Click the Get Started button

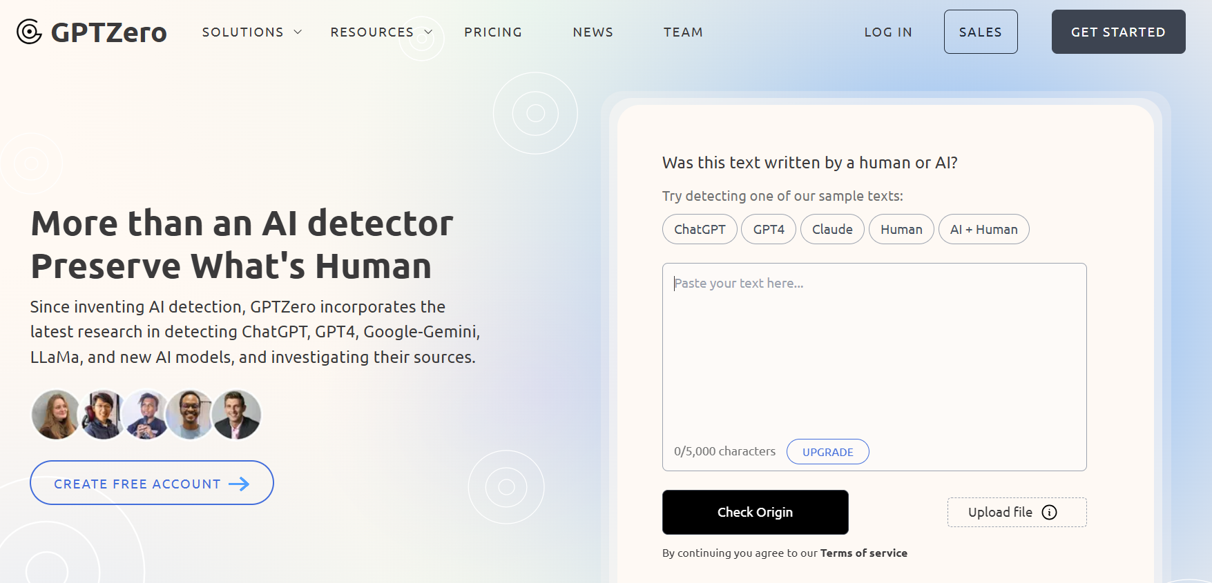click(1119, 32)
